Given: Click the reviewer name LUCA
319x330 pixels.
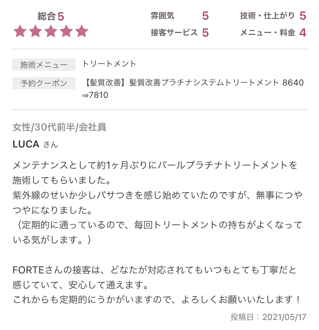Looking at the screenshot, I should tap(26, 144).
